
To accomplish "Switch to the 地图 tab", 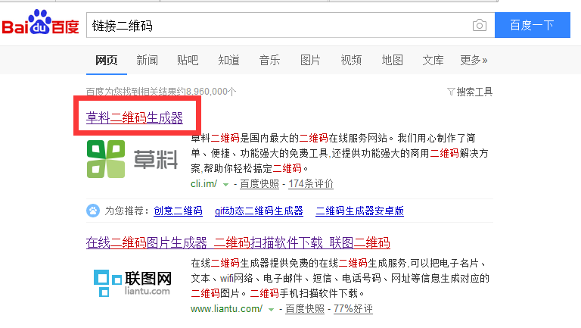I will (392, 60).
